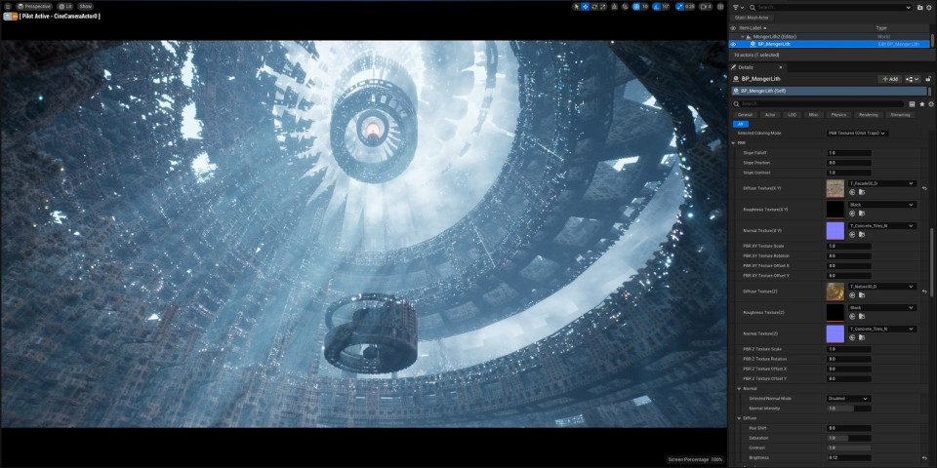
Task: Open the Selected Coloring Mode dropdown
Action: 856,133
